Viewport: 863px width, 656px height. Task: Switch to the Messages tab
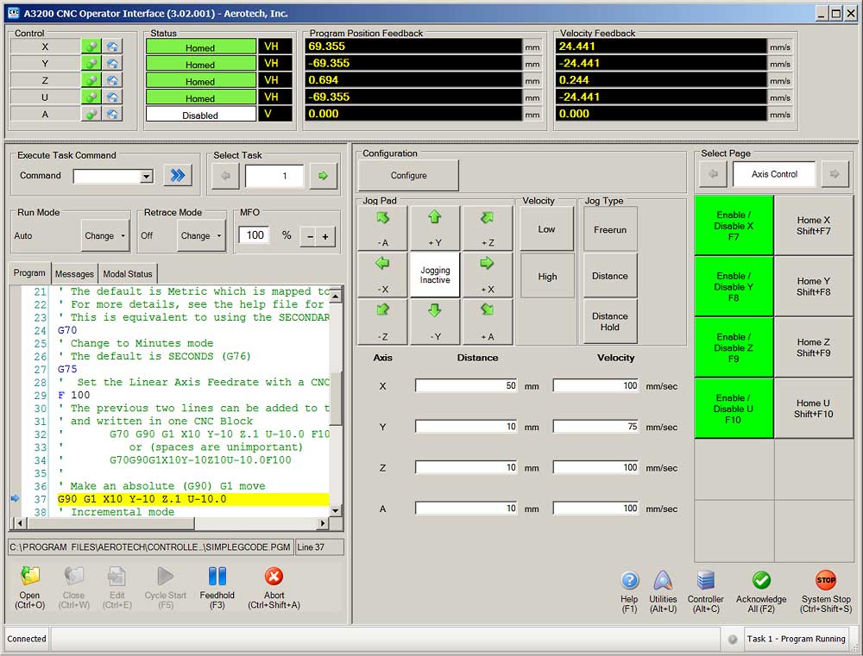74,273
